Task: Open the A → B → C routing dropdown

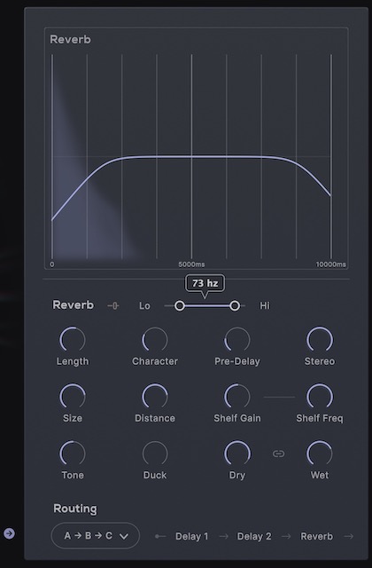Action: coord(96,535)
